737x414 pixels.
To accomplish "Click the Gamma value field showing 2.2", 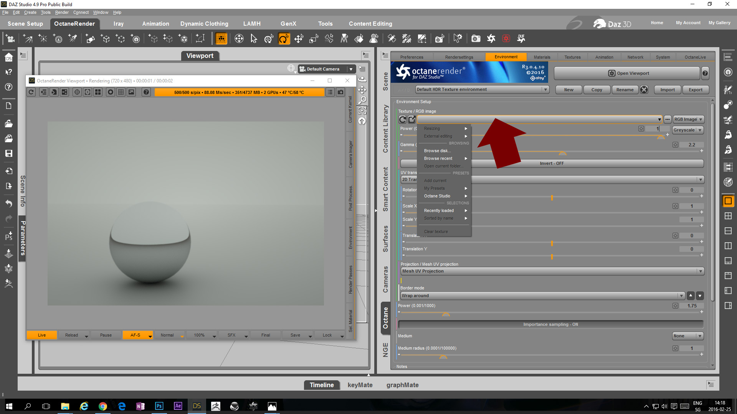I will (x=691, y=145).
